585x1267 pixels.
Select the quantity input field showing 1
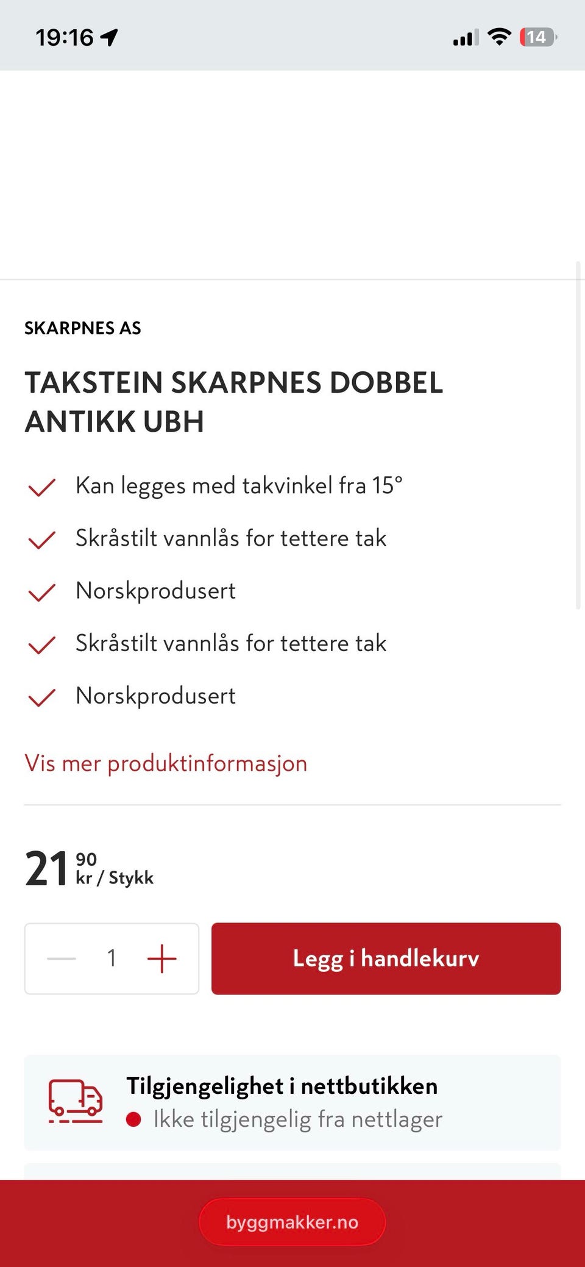click(112, 958)
